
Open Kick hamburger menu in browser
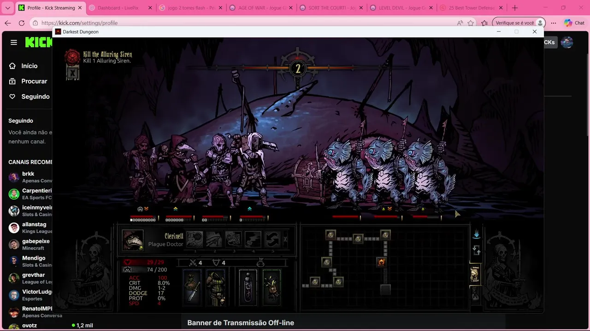[14, 42]
